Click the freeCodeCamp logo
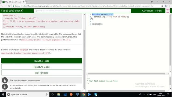Image resolution: width=172 pixels, height=97 pixels. (x=12, y=11)
